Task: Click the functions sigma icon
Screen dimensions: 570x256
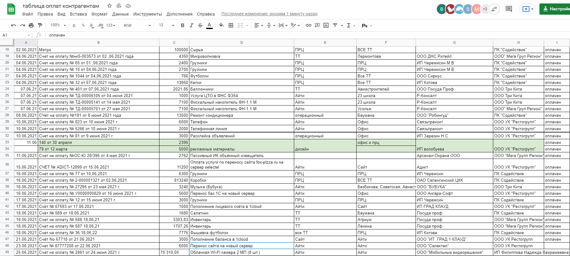Action: point(349,25)
